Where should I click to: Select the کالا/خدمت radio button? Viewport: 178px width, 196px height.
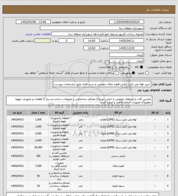[x=114, y=67]
